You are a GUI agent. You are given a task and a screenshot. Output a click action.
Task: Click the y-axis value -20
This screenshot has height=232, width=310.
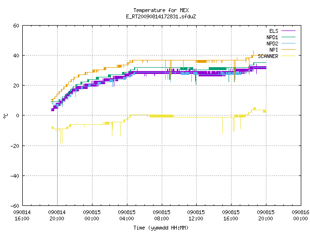(x=15, y=146)
